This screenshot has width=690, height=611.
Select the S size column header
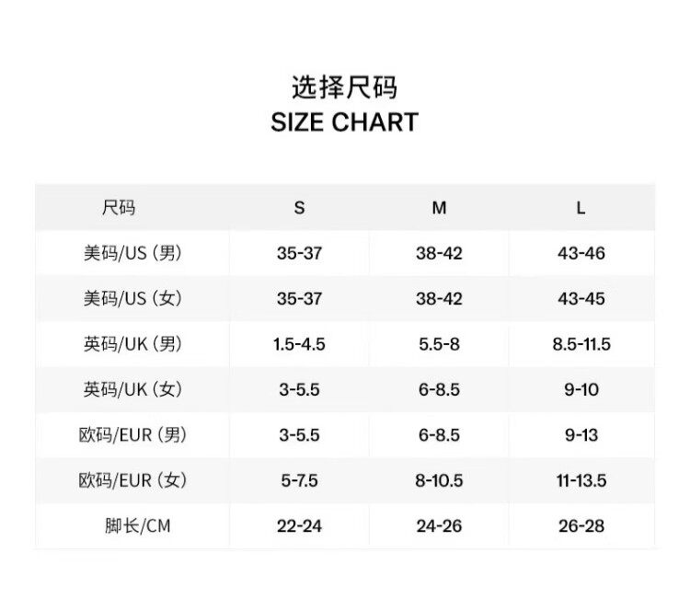click(x=299, y=208)
